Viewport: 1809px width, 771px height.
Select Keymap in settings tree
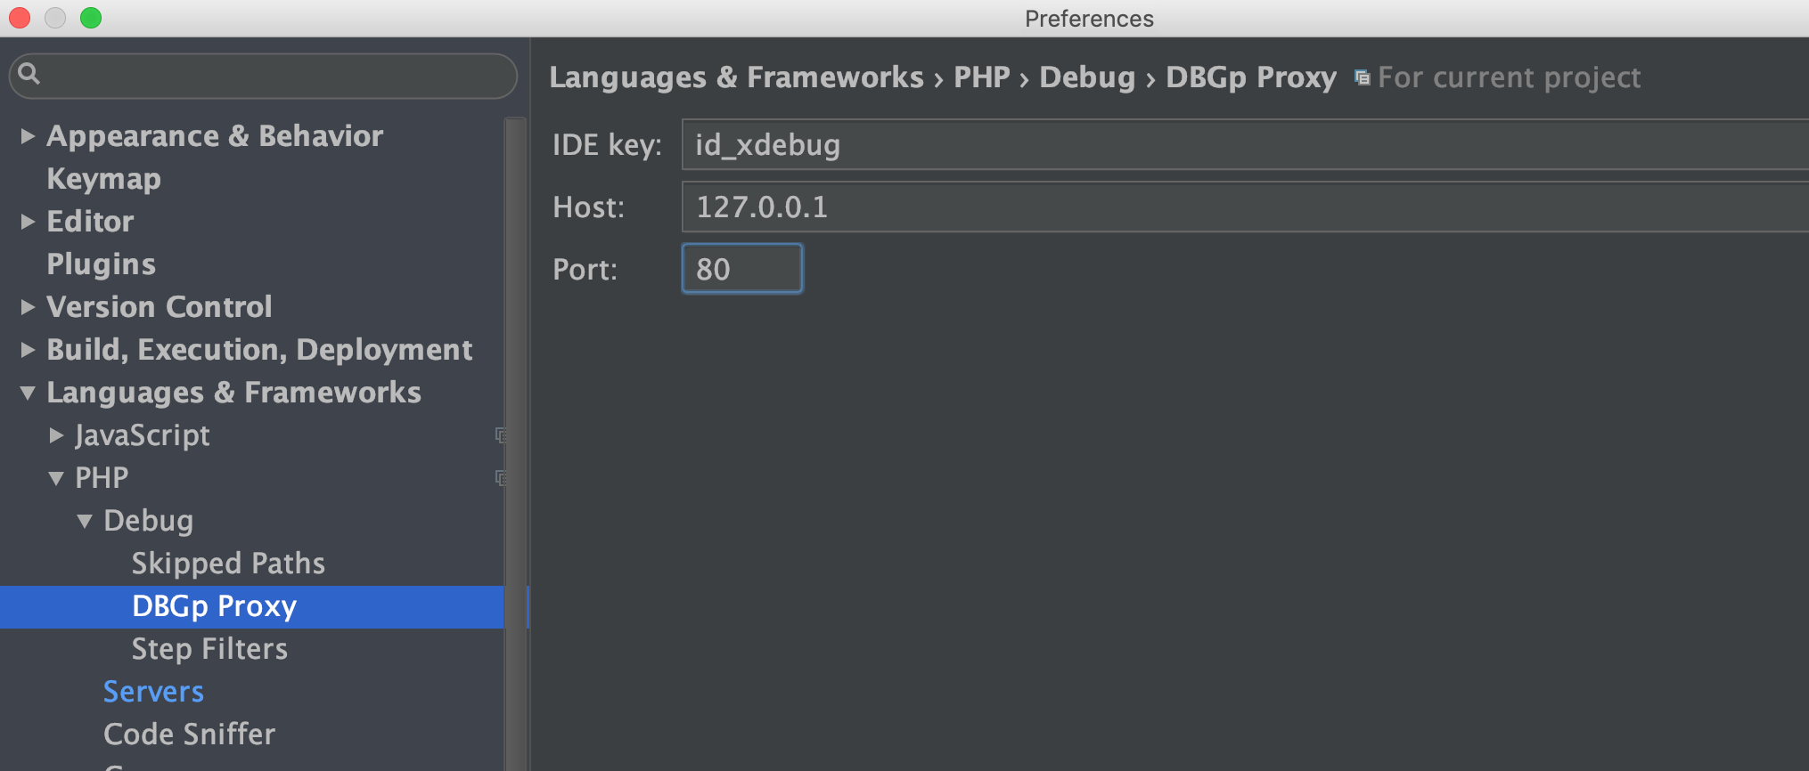coord(103,179)
